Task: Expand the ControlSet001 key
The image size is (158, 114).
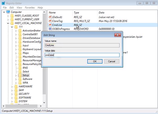Action: coord(16,34)
